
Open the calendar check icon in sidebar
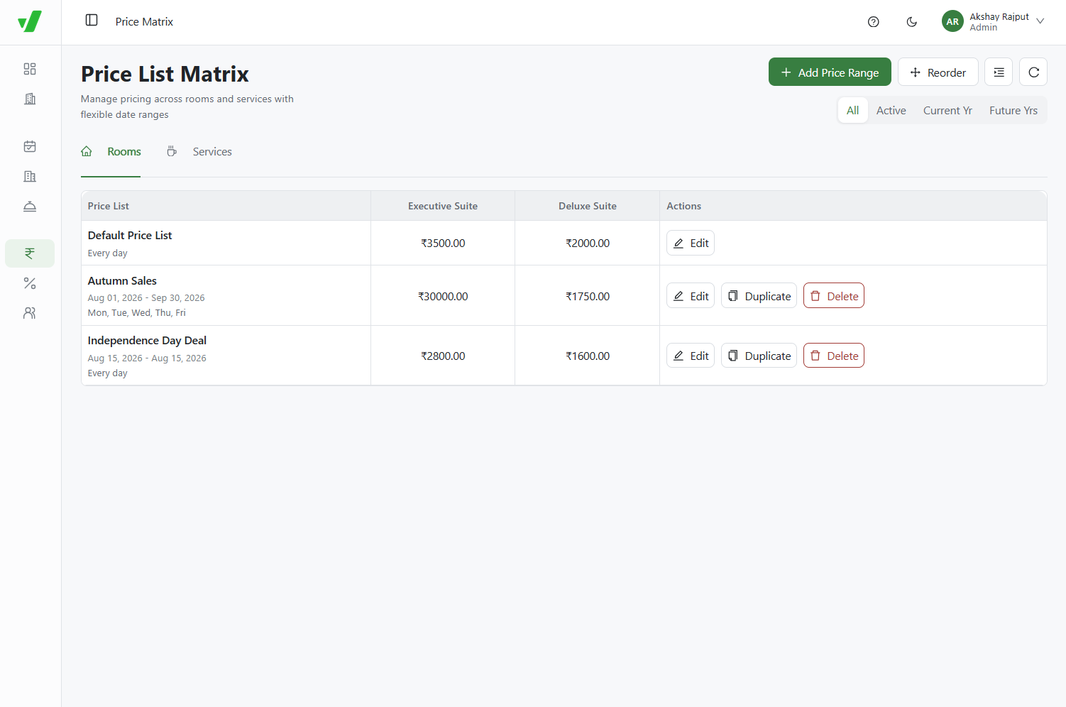[30, 146]
